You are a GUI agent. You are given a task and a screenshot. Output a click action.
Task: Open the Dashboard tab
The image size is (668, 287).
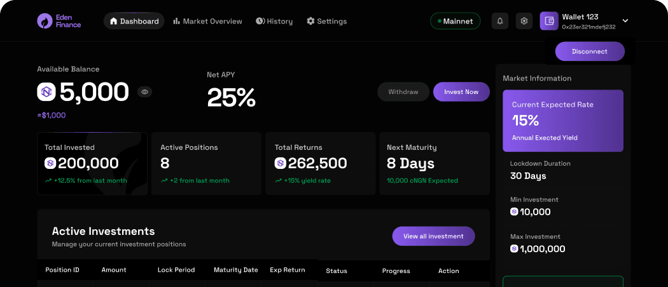(134, 21)
